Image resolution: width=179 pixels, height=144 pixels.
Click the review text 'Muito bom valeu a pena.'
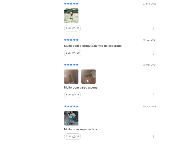(81, 87)
